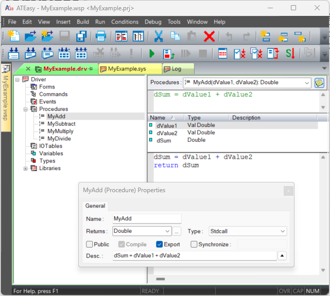Click the green Start run arrow icon

pyautogui.click(x=152, y=53)
